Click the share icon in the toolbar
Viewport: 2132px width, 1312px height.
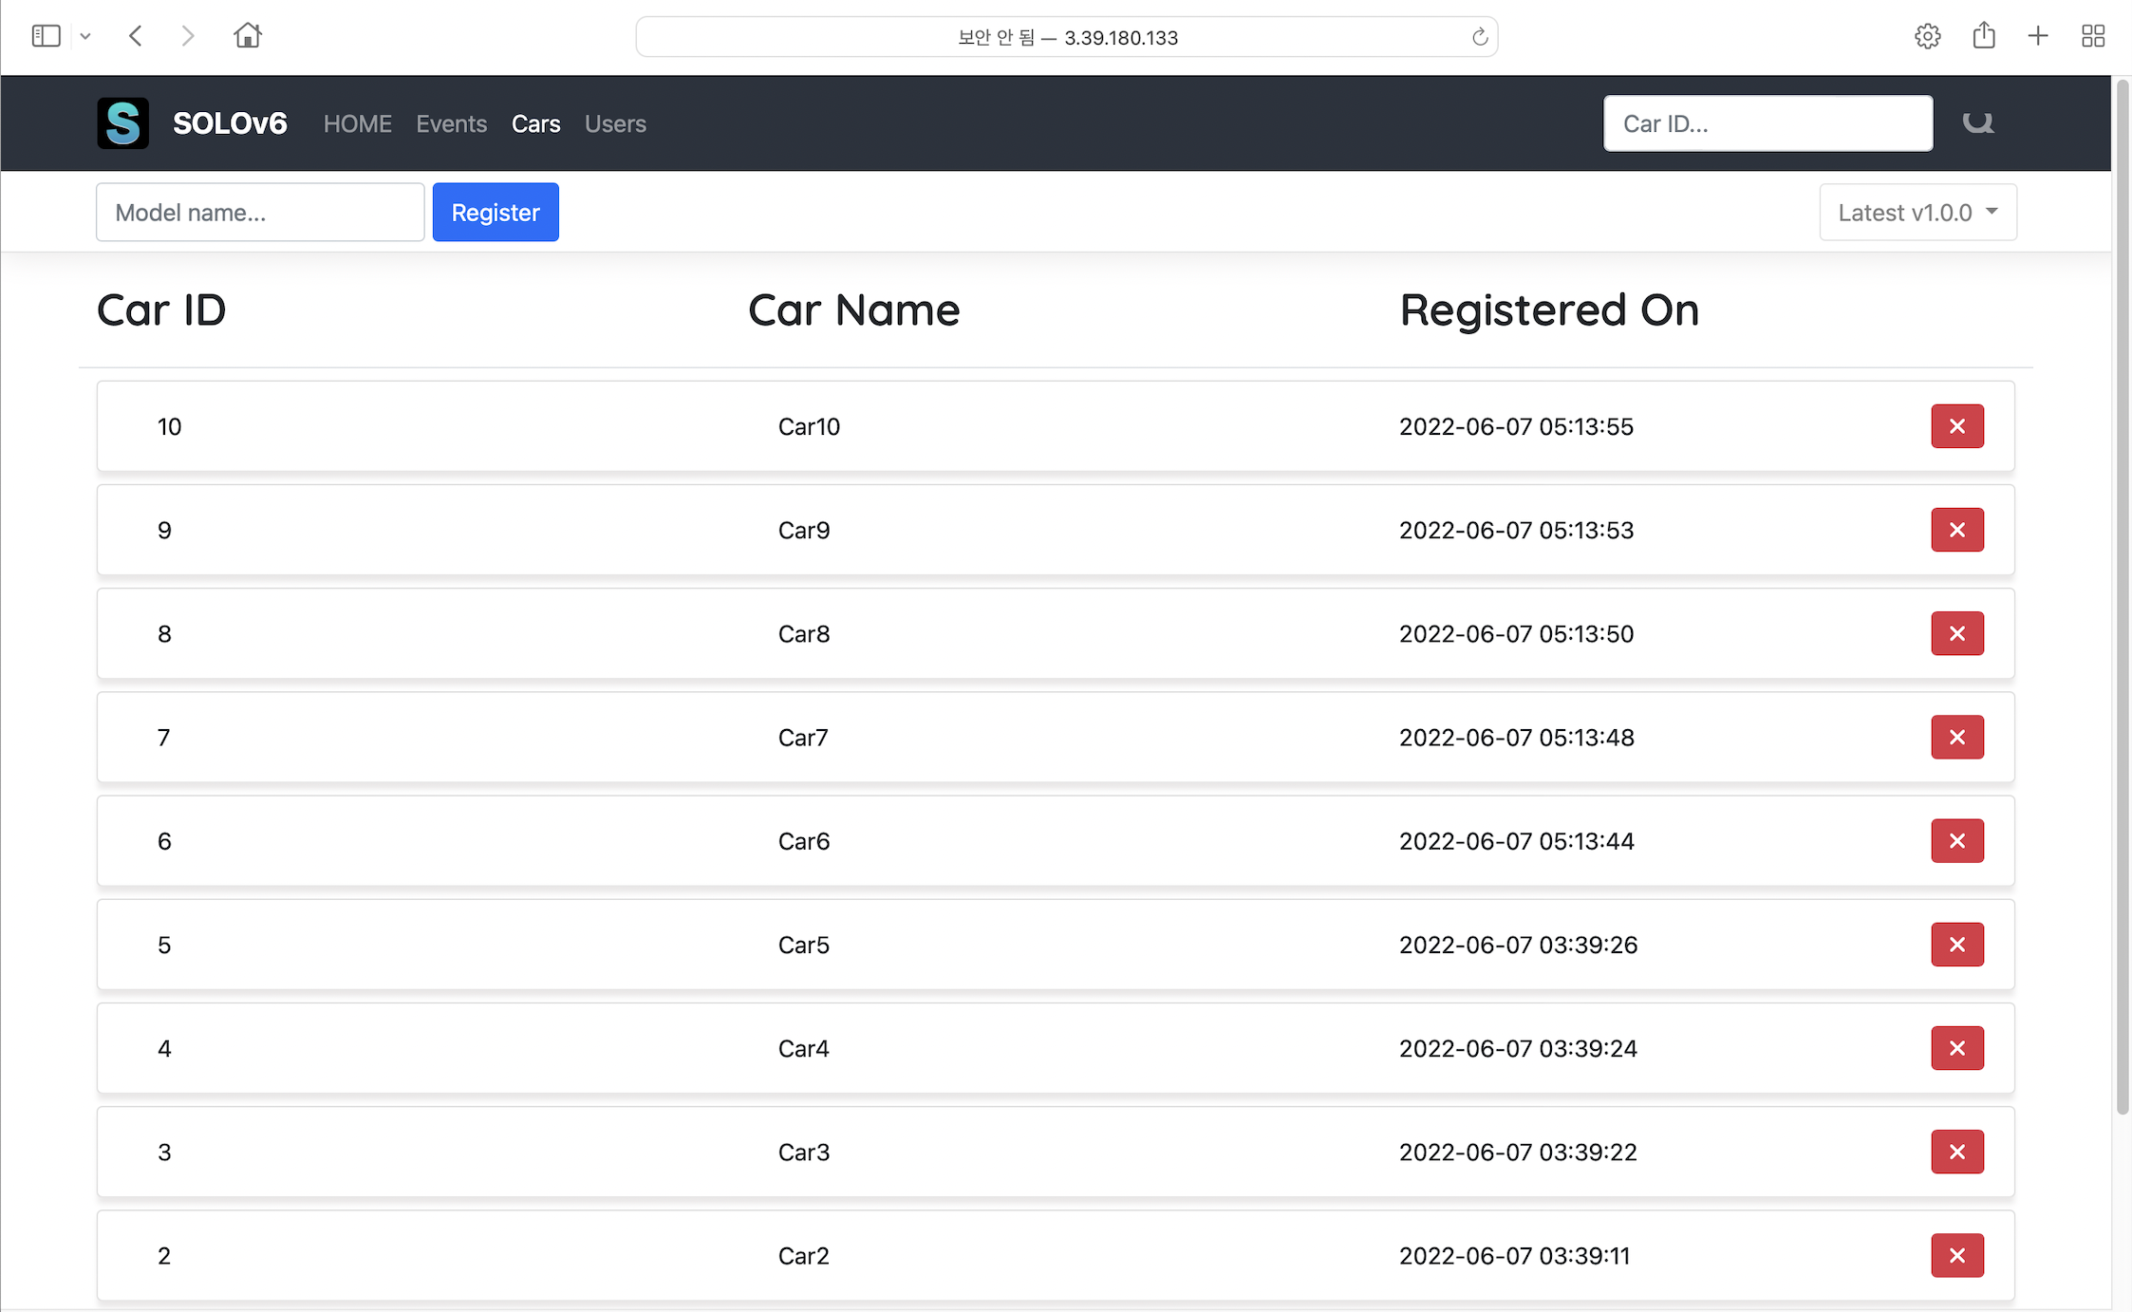1984,35
